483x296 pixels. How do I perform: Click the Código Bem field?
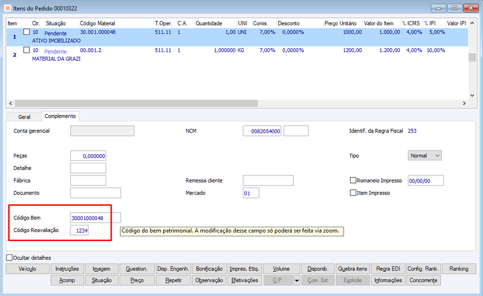pos(95,218)
